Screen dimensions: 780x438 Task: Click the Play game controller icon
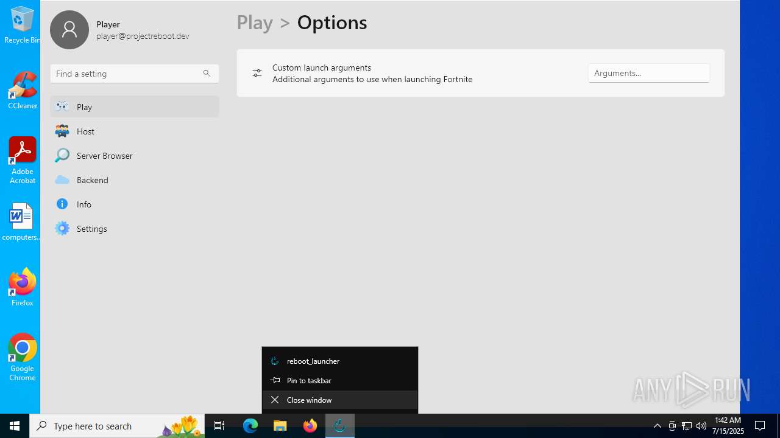pos(62,106)
